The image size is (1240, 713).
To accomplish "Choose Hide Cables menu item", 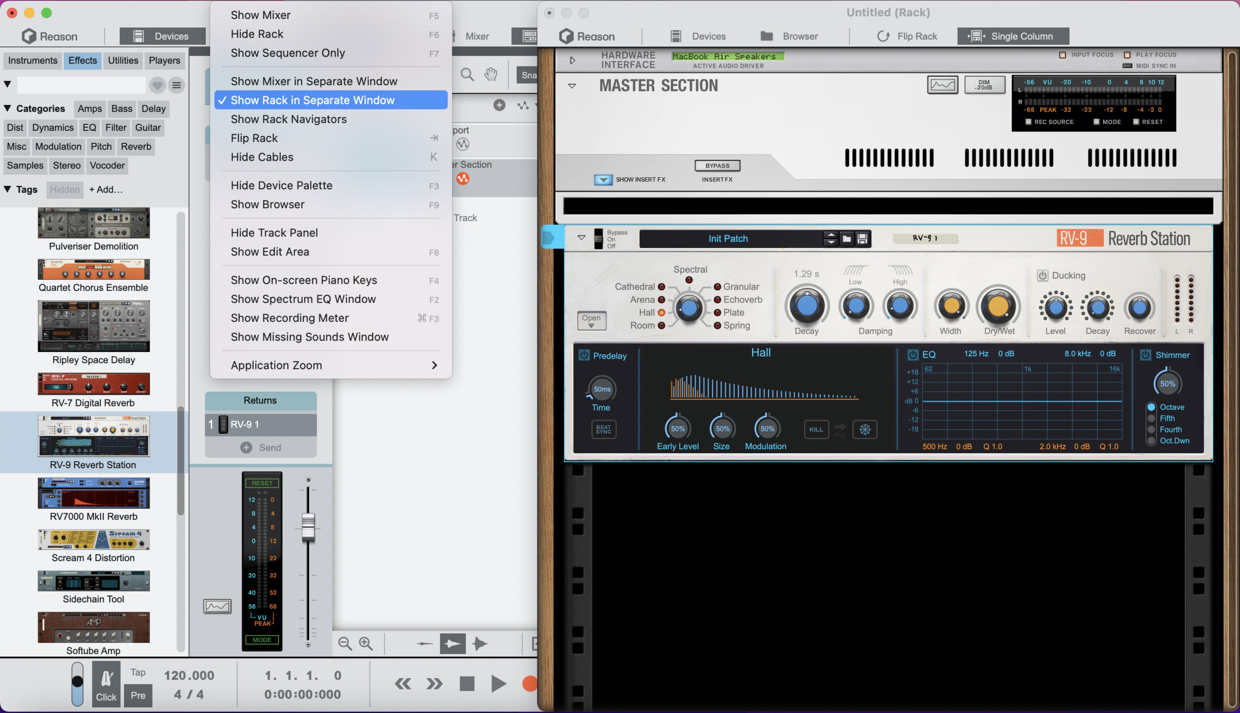I will (x=331, y=157).
